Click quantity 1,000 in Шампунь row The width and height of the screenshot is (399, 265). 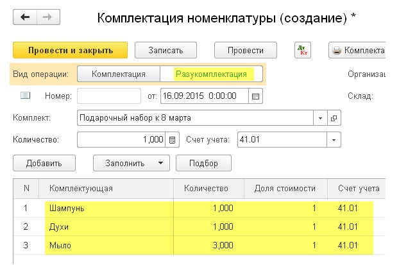[x=208, y=209]
